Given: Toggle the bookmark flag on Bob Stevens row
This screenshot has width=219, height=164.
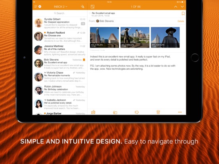Looking at the screenshot, I should [84, 60].
